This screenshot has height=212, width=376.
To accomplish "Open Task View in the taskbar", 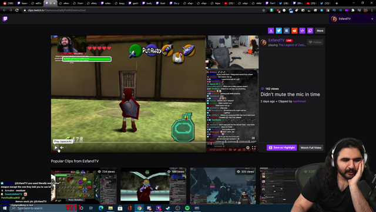I will (x=91, y=208).
